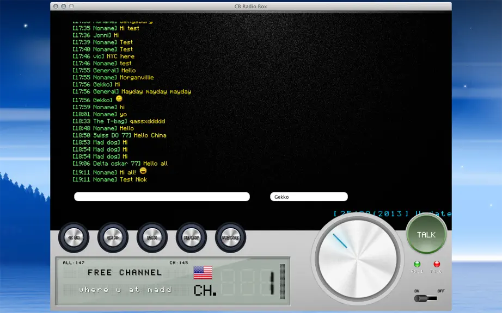Click the Mayday mayday mayday message line
The height and width of the screenshot is (313, 502).
[132, 92]
